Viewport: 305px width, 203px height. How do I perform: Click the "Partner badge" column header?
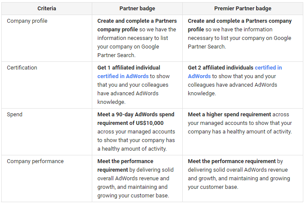(137, 9)
